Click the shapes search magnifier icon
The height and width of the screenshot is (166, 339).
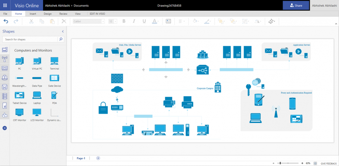[x=61, y=39]
